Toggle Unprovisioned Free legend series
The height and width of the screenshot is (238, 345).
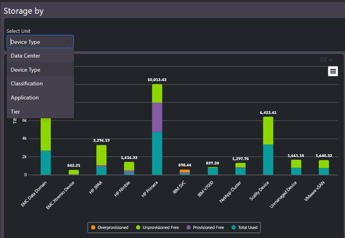(x=157, y=227)
